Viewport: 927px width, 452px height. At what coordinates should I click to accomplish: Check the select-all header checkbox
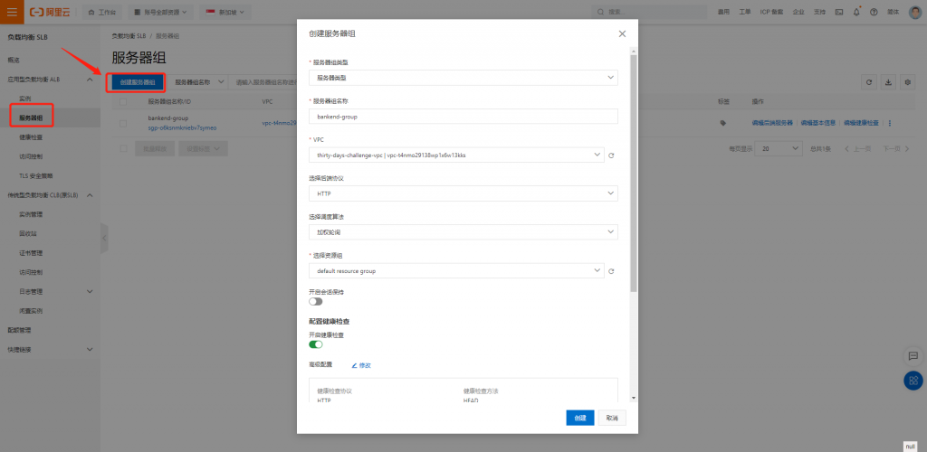tap(123, 101)
